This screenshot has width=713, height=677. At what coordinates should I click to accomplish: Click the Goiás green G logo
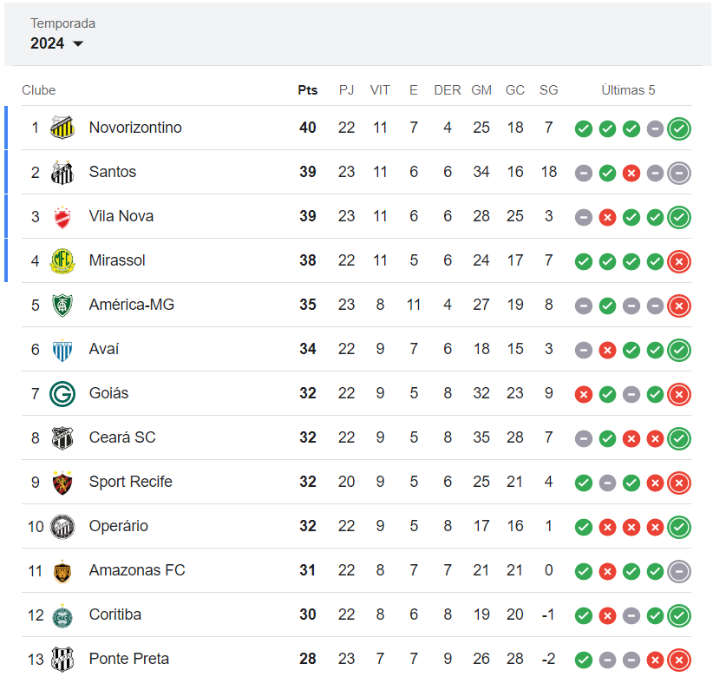pos(62,393)
